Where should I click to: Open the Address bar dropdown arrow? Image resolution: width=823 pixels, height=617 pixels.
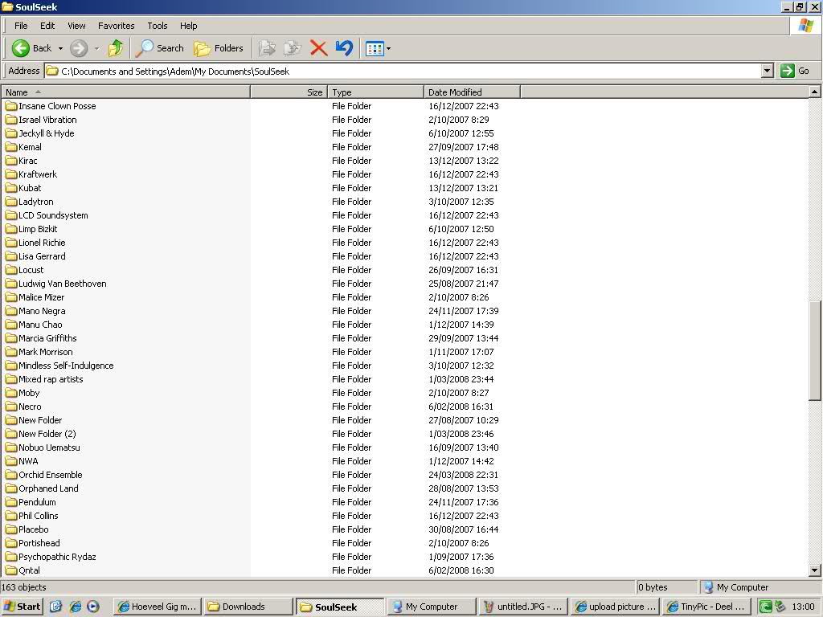(x=767, y=71)
